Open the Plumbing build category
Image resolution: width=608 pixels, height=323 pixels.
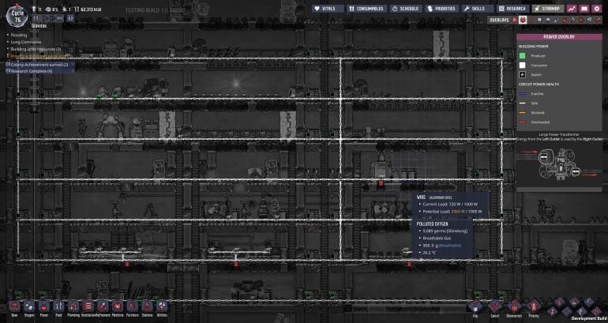click(73, 308)
